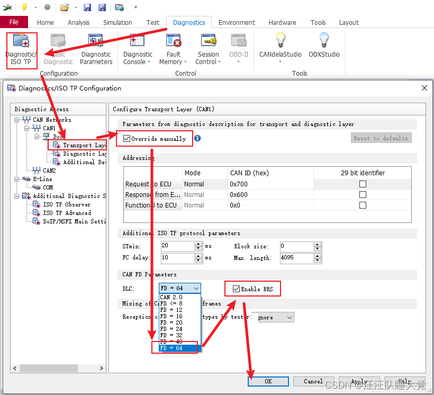The height and width of the screenshot is (395, 434).
Task: Check 29 bit identifier for Functional to ECU
Action: 363,205
